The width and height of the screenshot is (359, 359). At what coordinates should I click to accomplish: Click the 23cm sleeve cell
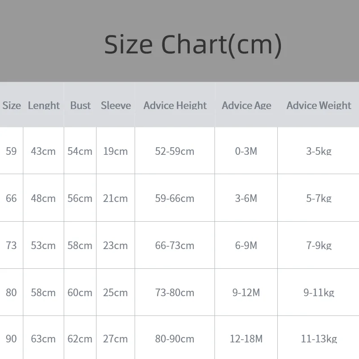pos(115,245)
